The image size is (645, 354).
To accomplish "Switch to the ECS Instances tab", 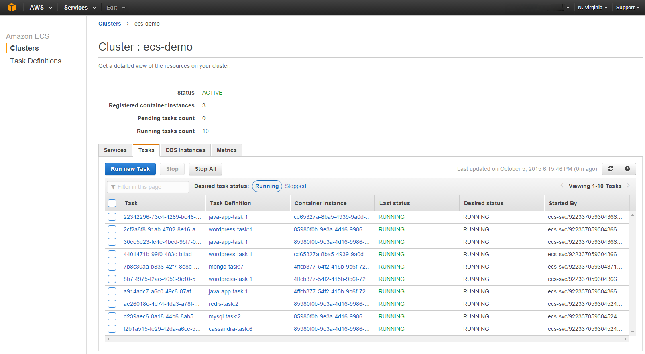I will [x=185, y=150].
